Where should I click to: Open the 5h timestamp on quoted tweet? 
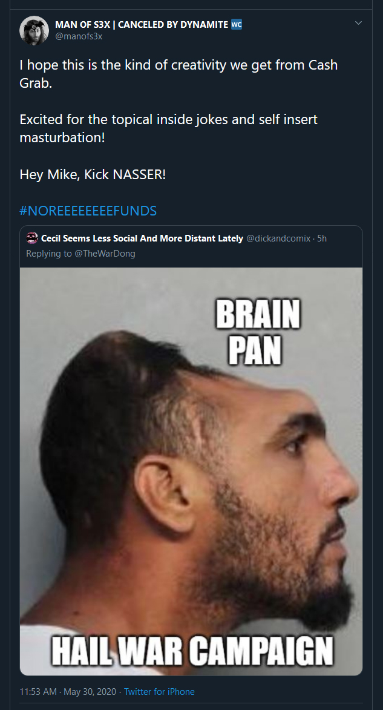[x=321, y=238]
